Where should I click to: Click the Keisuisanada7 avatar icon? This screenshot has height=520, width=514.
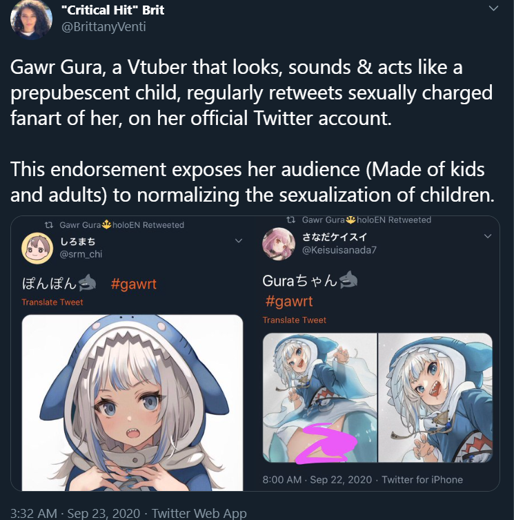point(278,244)
